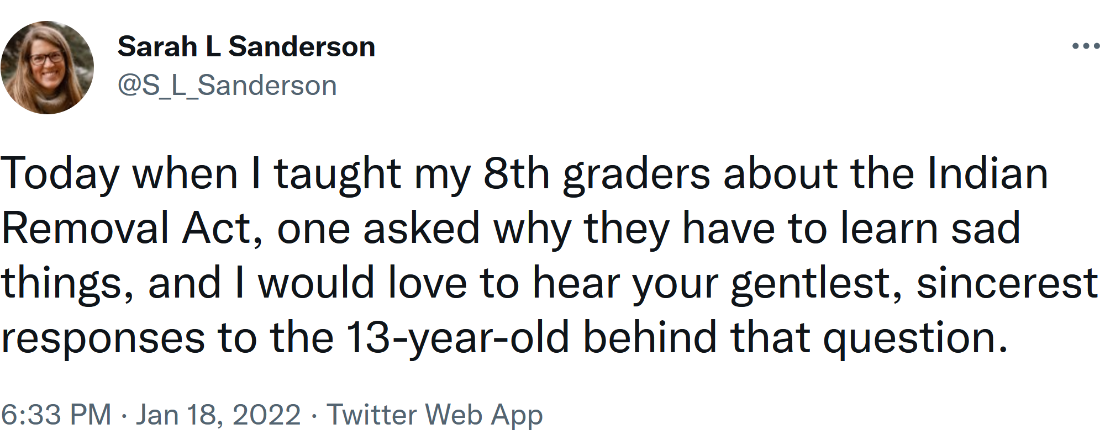Click "13-year-old" in the tweet text
The image size is (1105, 440).
pyautogui.click(x=457, y=337)
